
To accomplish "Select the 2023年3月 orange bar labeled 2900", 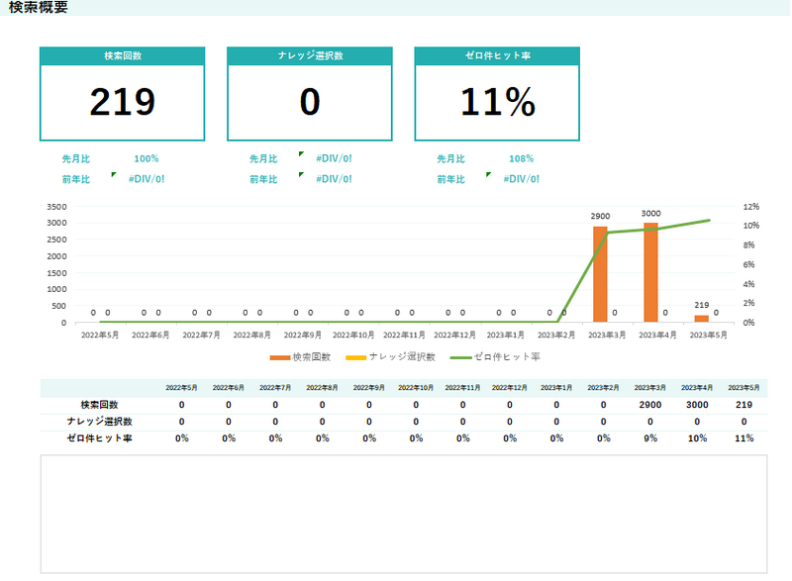I will pos(600,274).
